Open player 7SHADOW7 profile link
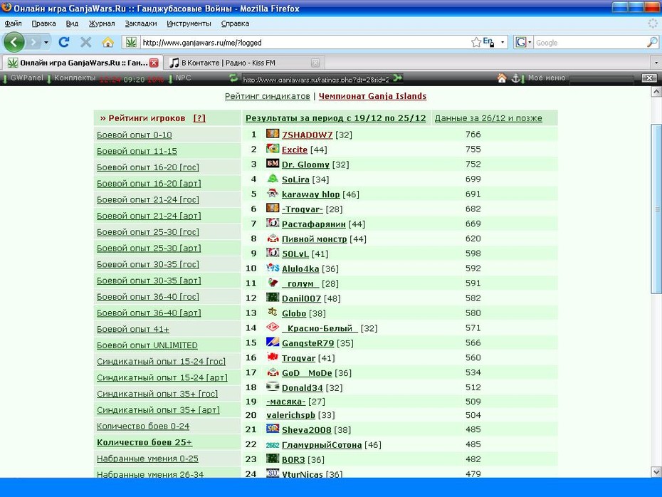 pos(307,135)
